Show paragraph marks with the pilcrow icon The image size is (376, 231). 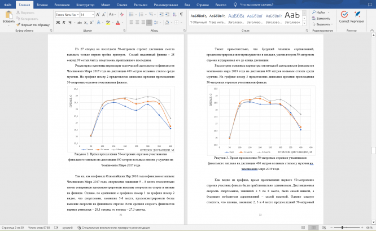click(x=182, y=15)
